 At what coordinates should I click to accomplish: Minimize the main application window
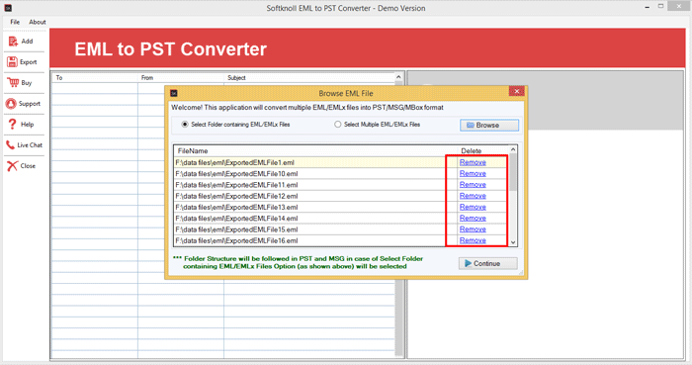coord(647,7)
